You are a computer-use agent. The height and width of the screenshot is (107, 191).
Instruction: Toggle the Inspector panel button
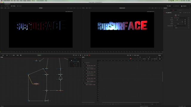pos(184,6)
